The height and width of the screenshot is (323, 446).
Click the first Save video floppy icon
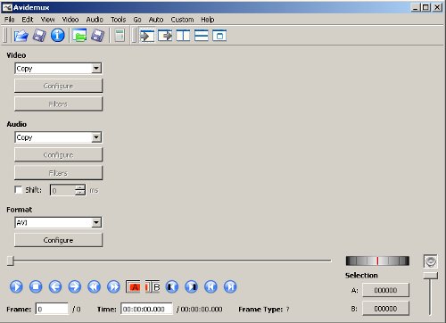(39, 36)
